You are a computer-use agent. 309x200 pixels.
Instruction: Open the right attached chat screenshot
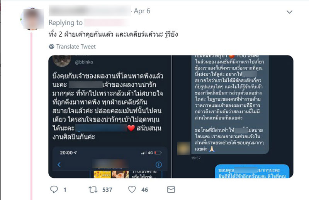click(x=233, y=117)
